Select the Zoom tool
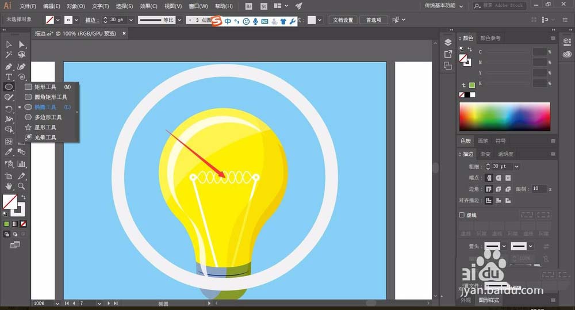575x310 pixels. click(x=22, y=186)
